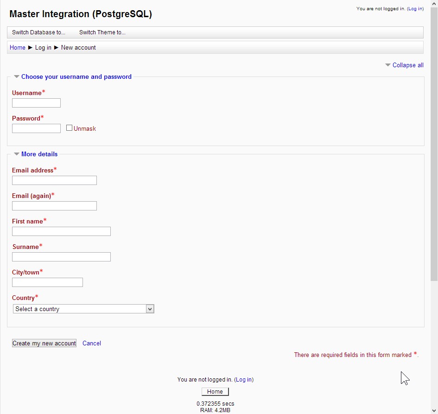Open the Switch Theme to... menu
Viewport: 438px width, 414px height.
[x=102, y=32]
